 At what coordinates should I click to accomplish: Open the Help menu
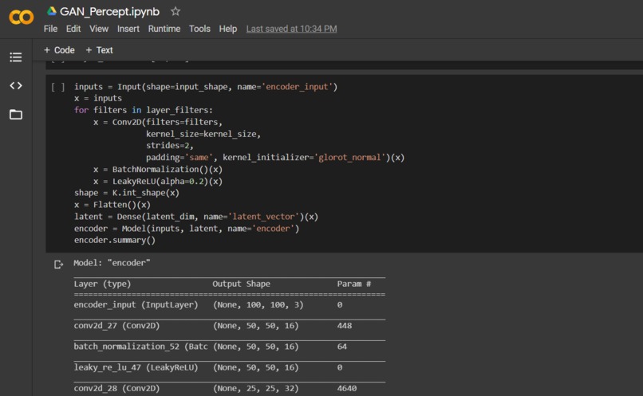point(228,29)
